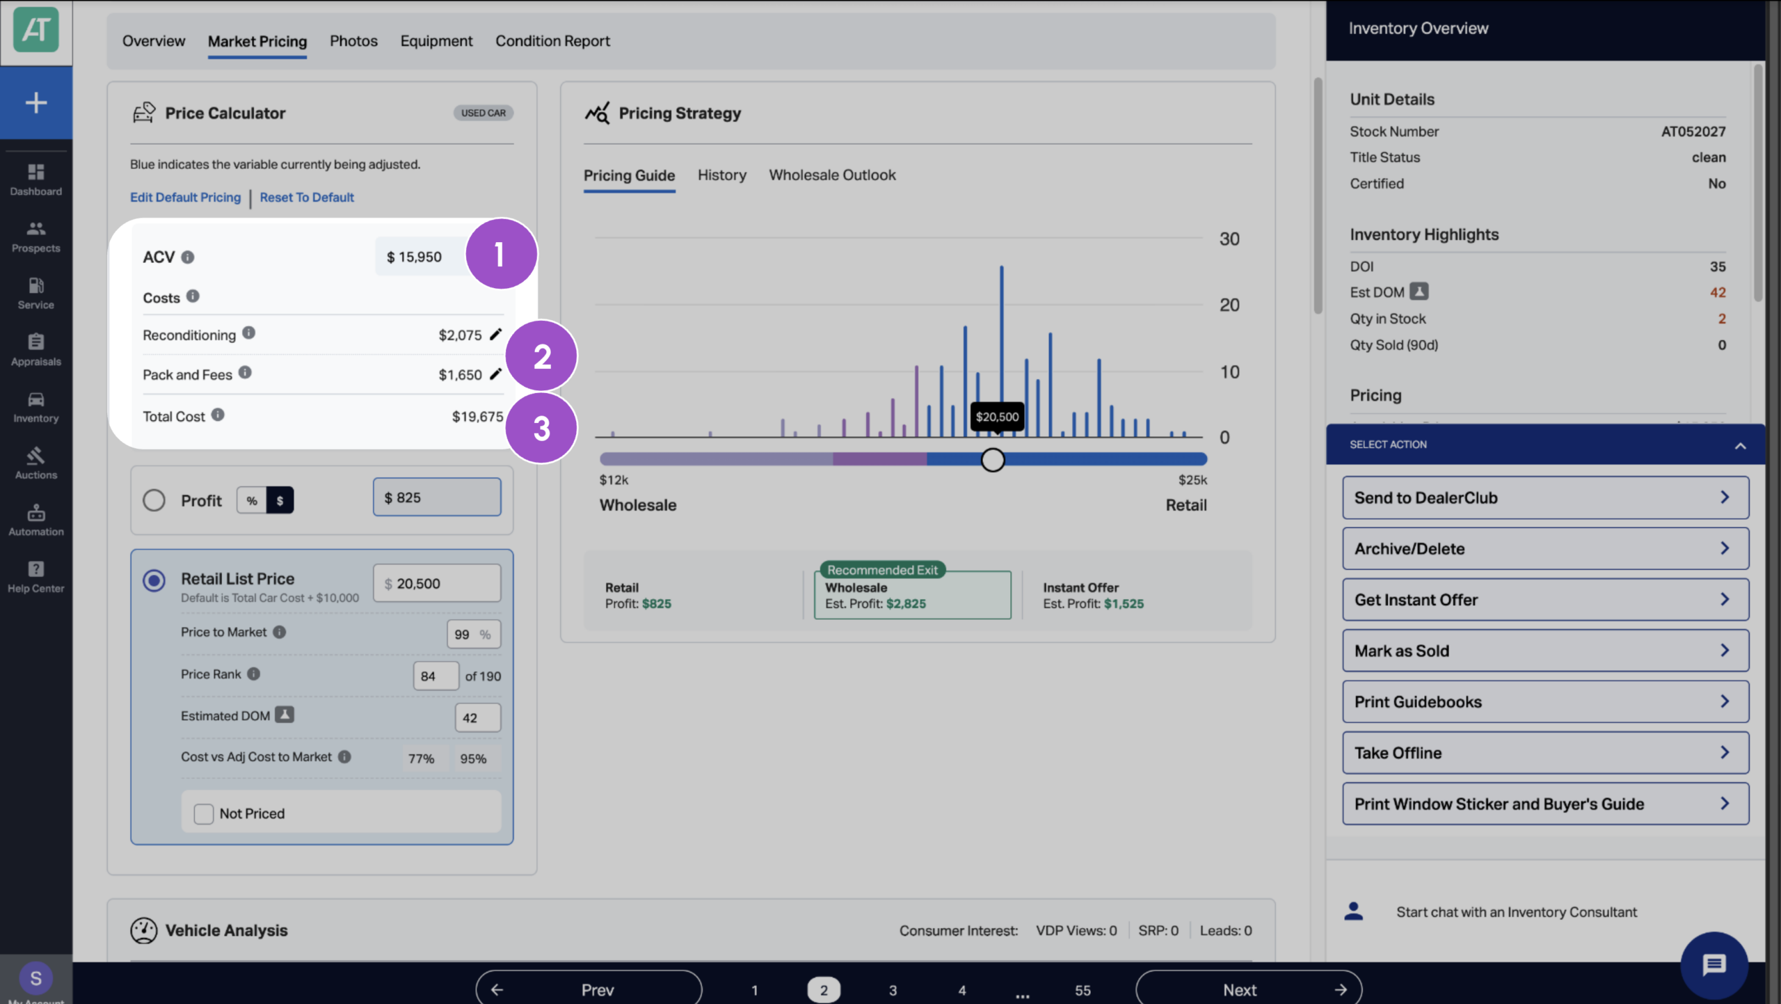1781x1004 pixels.
Task: Toggle profit to percent mode
Action: coord(252,500)
